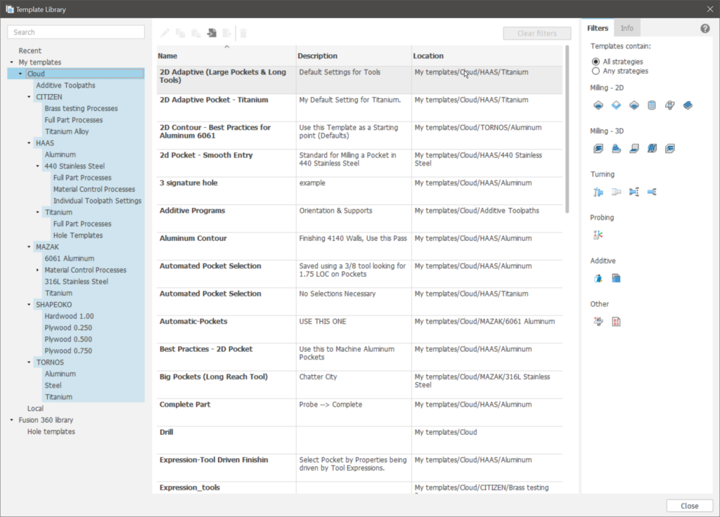
Task: Click the Paste template clipboard icon
Action: pos(196,33)
